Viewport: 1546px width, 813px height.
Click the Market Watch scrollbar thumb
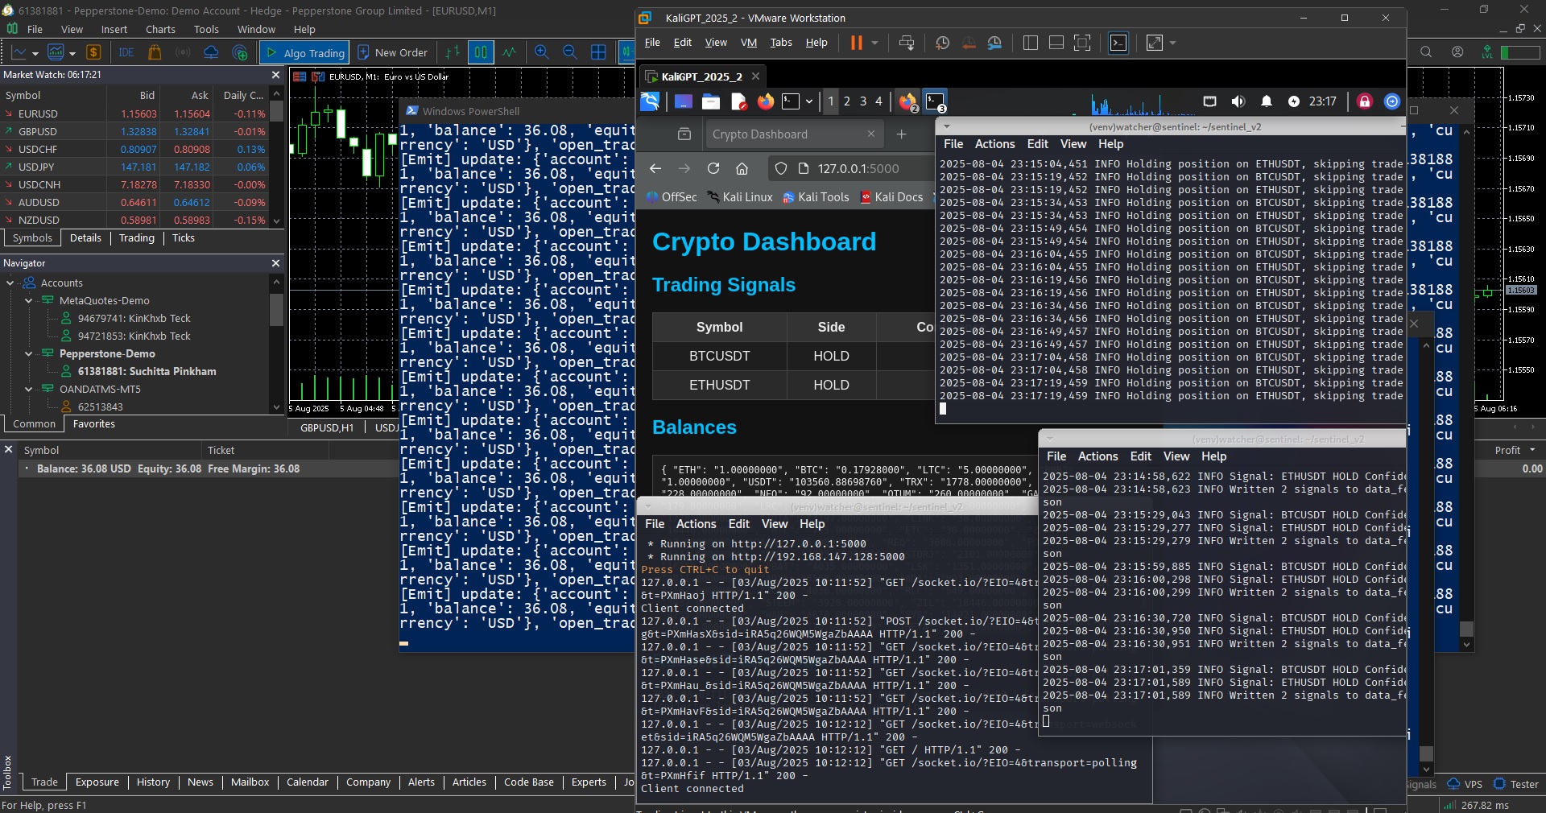coord(276,112)
